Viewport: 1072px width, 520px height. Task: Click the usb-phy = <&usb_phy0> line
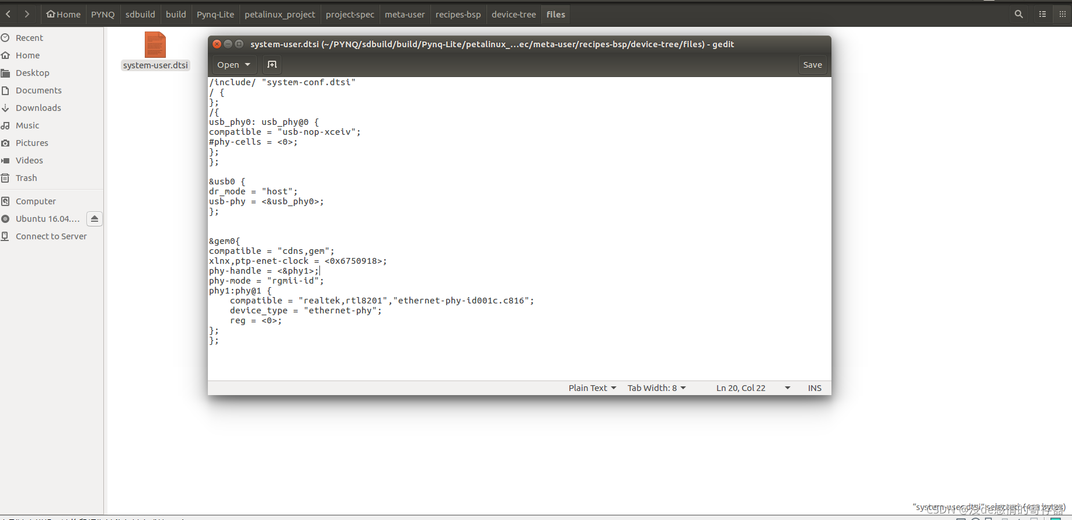[266, 201]
